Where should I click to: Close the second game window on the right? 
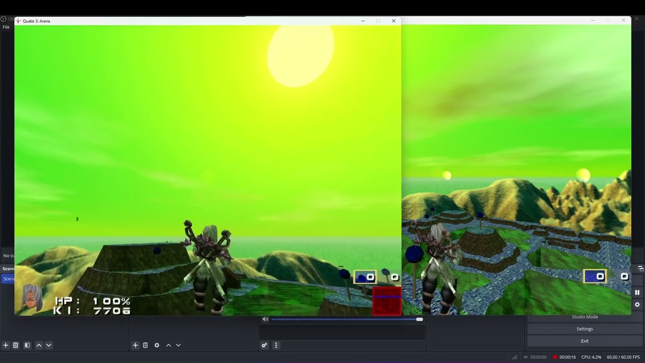(623, 21)
